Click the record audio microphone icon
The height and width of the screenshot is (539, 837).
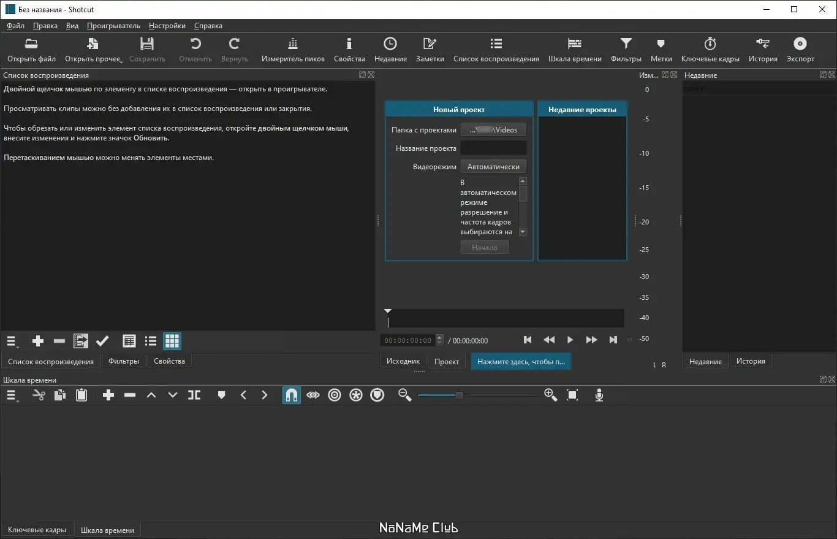(599, 396)
